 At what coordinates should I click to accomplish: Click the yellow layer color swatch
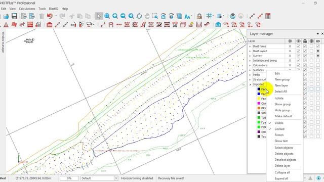coord(259,99)
